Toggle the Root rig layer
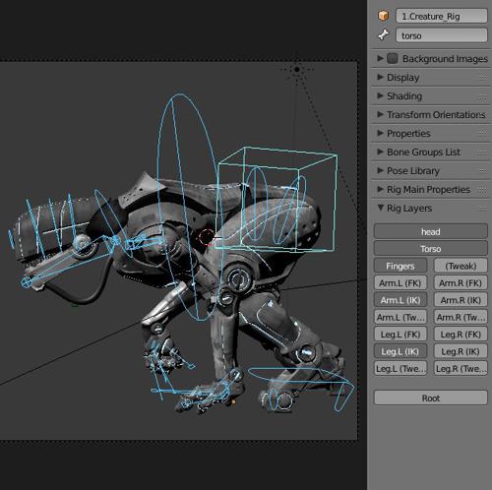This screenshot has width=492, height=490. (431, 398)
